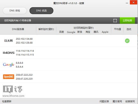Open the 魔方官网 link
Screen dimensions: 138x104
point(117,101)
